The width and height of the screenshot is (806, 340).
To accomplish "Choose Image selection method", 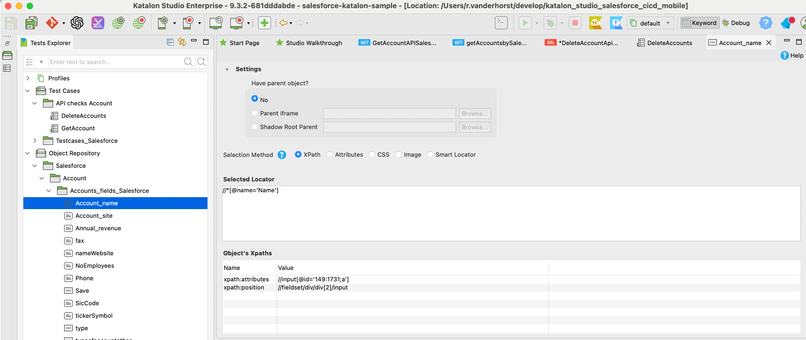I will [x=398, y=154].
